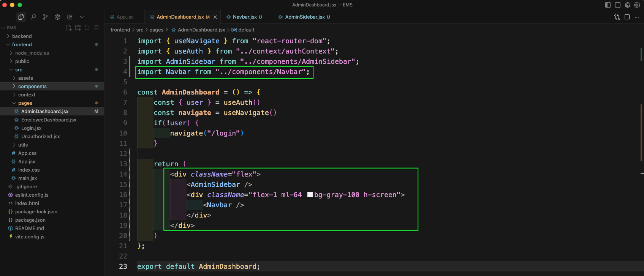Open App.css file
The height and width of the screenshot is (276, 644).
point(27,153)
